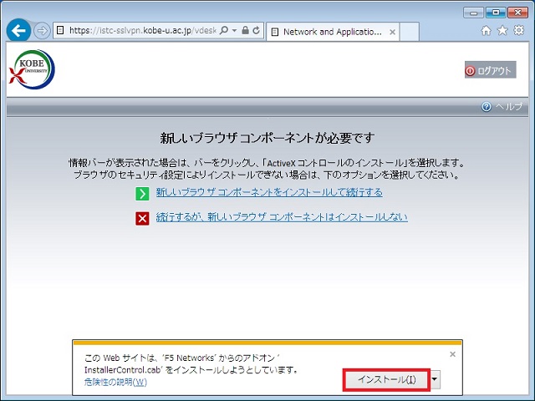
Task: Follow link to continue without installing component
Action: click(282, 217)
